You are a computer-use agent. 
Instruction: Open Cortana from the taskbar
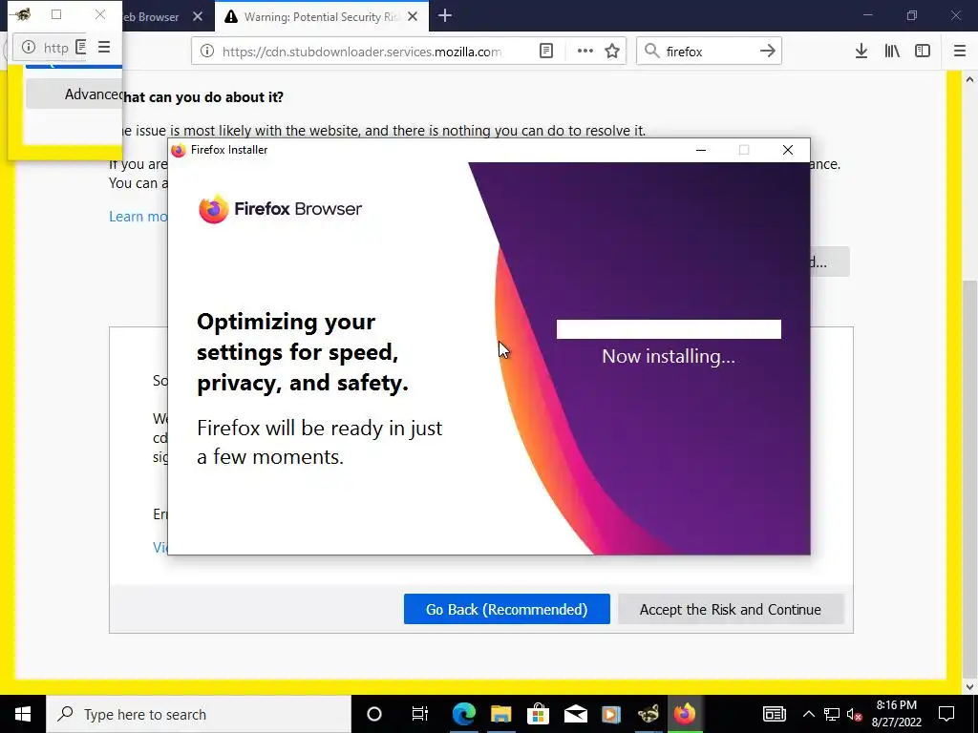(x=374, y=714)
